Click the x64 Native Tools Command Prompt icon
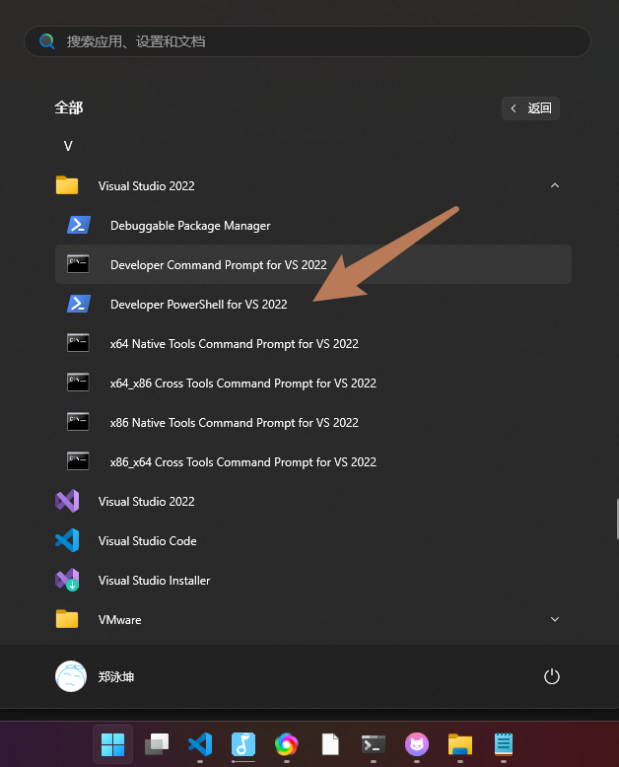619x767 pixels. [x=78, y=343]
